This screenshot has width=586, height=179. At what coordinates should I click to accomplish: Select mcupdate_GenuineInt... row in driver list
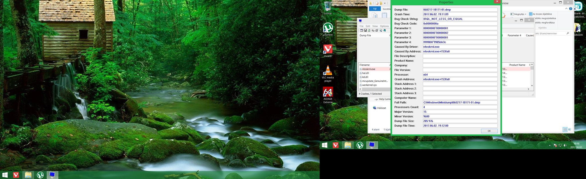(374, 81)
